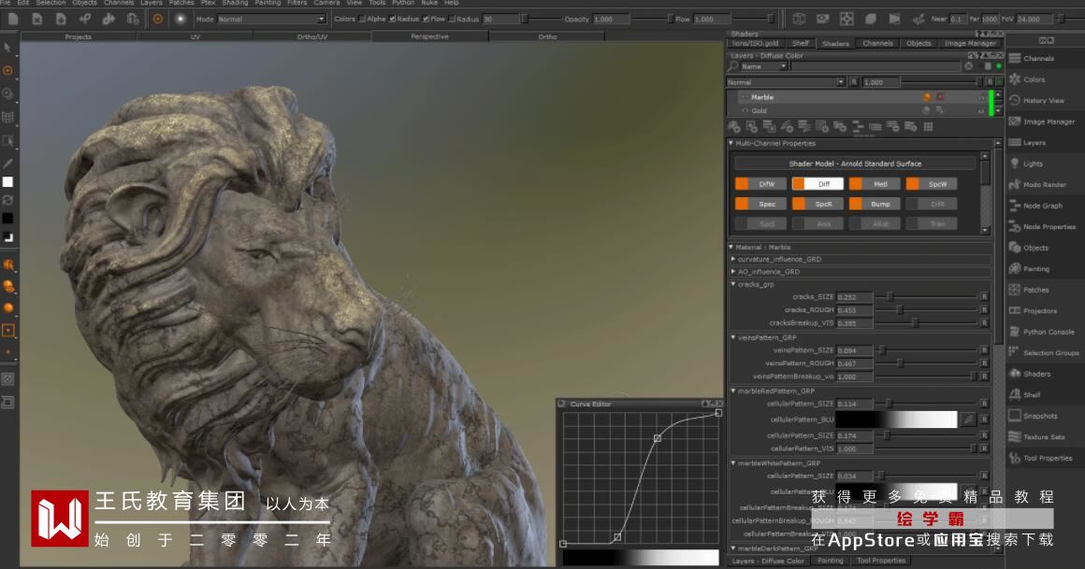1085x569 pixels.
Task: Open the Node Graph palette
Action: tap(1042, 206)
